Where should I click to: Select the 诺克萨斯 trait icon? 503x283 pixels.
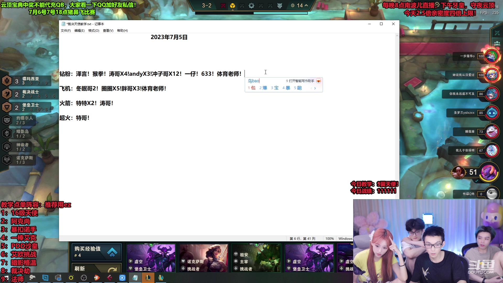7,160
